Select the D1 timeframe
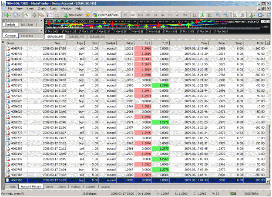272x197 pixels. (x=170, y=15)
